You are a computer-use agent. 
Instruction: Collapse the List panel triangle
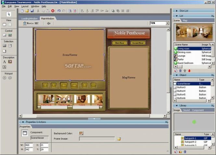[177, 16]
